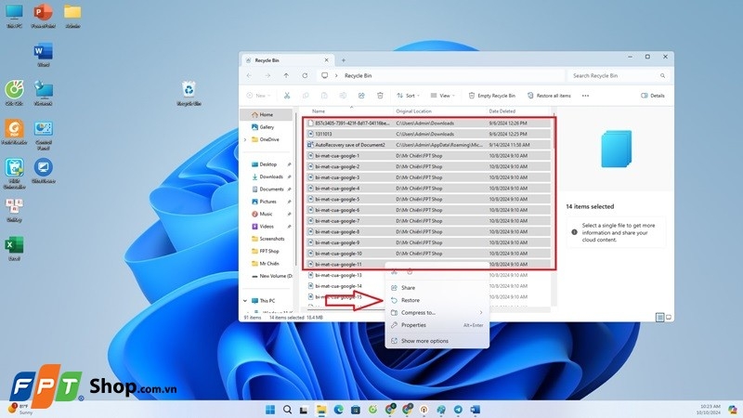Click the Windows Start button
The image size is (743, 418).
click(270, 410)
